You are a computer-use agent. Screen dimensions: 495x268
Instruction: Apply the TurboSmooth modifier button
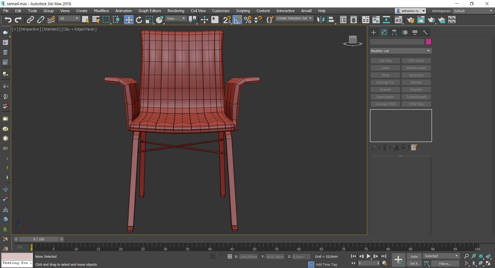[x=416, y=97]
